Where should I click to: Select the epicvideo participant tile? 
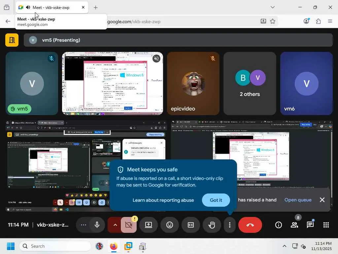tap(193, 83)
